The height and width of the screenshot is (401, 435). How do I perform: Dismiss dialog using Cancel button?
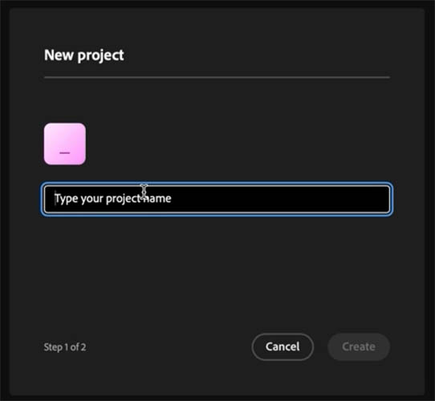point(283,346)
